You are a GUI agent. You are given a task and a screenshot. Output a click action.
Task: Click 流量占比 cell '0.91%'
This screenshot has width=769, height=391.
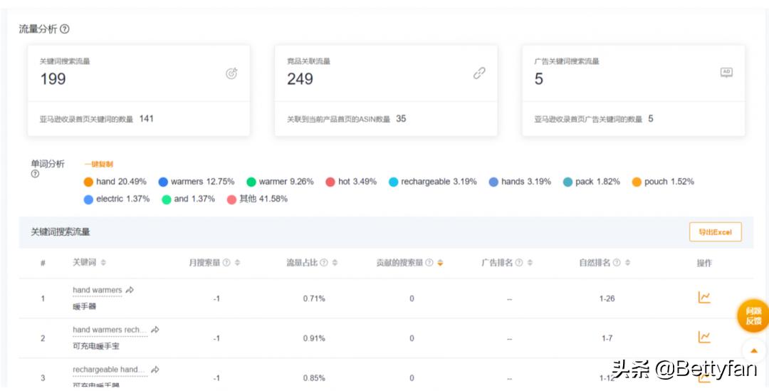click(314, 338)
